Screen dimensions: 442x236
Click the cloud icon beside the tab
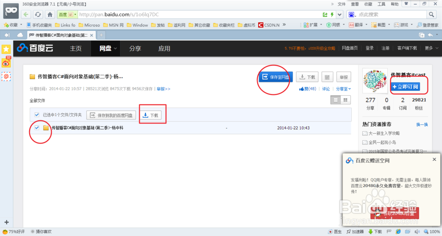coord(20,35)
